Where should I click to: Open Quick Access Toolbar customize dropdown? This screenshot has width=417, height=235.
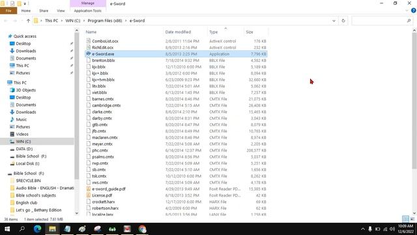[x=25, y=4]
